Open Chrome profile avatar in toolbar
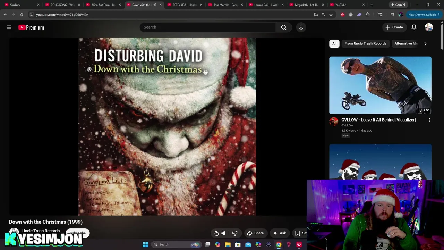Screen dimensions: 444x250 tap(401, 15)
